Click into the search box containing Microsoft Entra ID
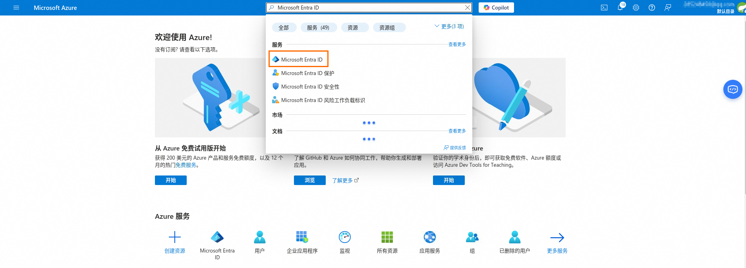The width and height of the screenshot is (746, 268). (369, 8)
